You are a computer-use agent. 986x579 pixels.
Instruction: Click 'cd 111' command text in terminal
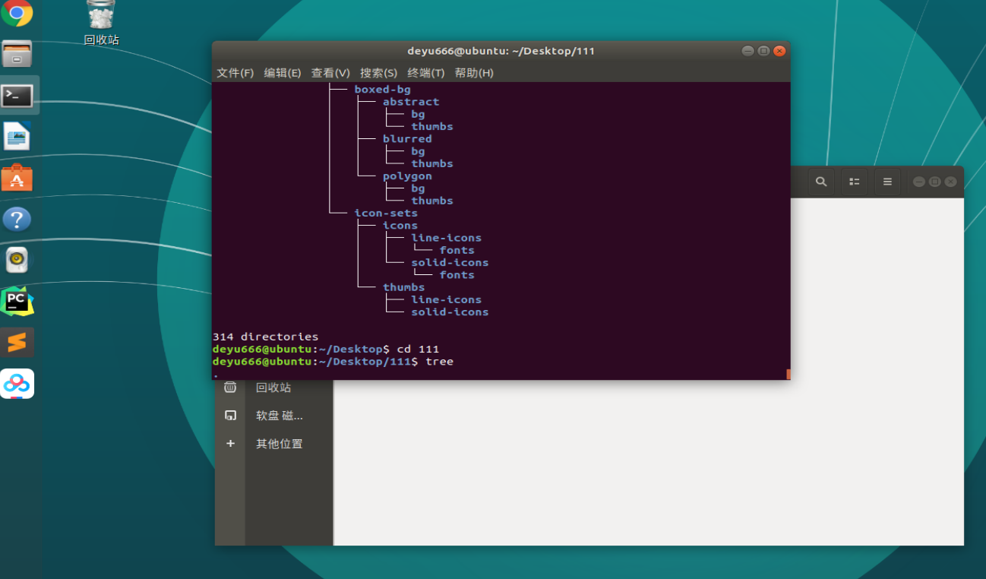click(418, 350)
